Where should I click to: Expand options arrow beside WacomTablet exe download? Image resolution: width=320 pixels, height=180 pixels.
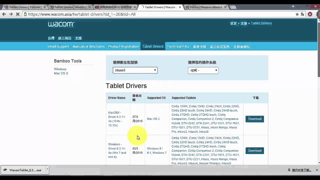click(x=47, y=170)
